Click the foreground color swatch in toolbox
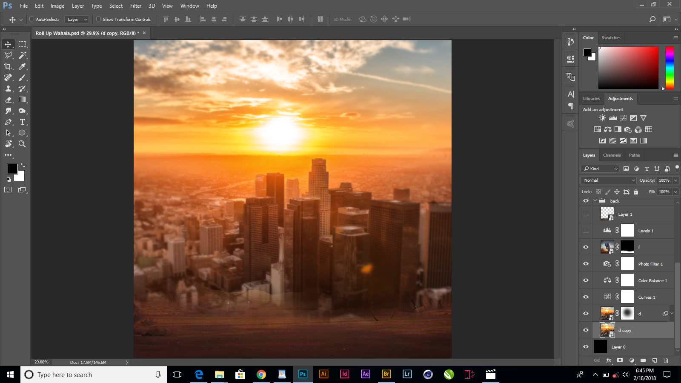681x383 pixels. (x=13, y=169)
